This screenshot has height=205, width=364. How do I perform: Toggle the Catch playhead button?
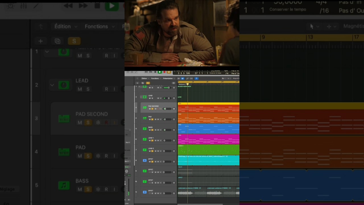pyautogui.click(x=196, y=78)
